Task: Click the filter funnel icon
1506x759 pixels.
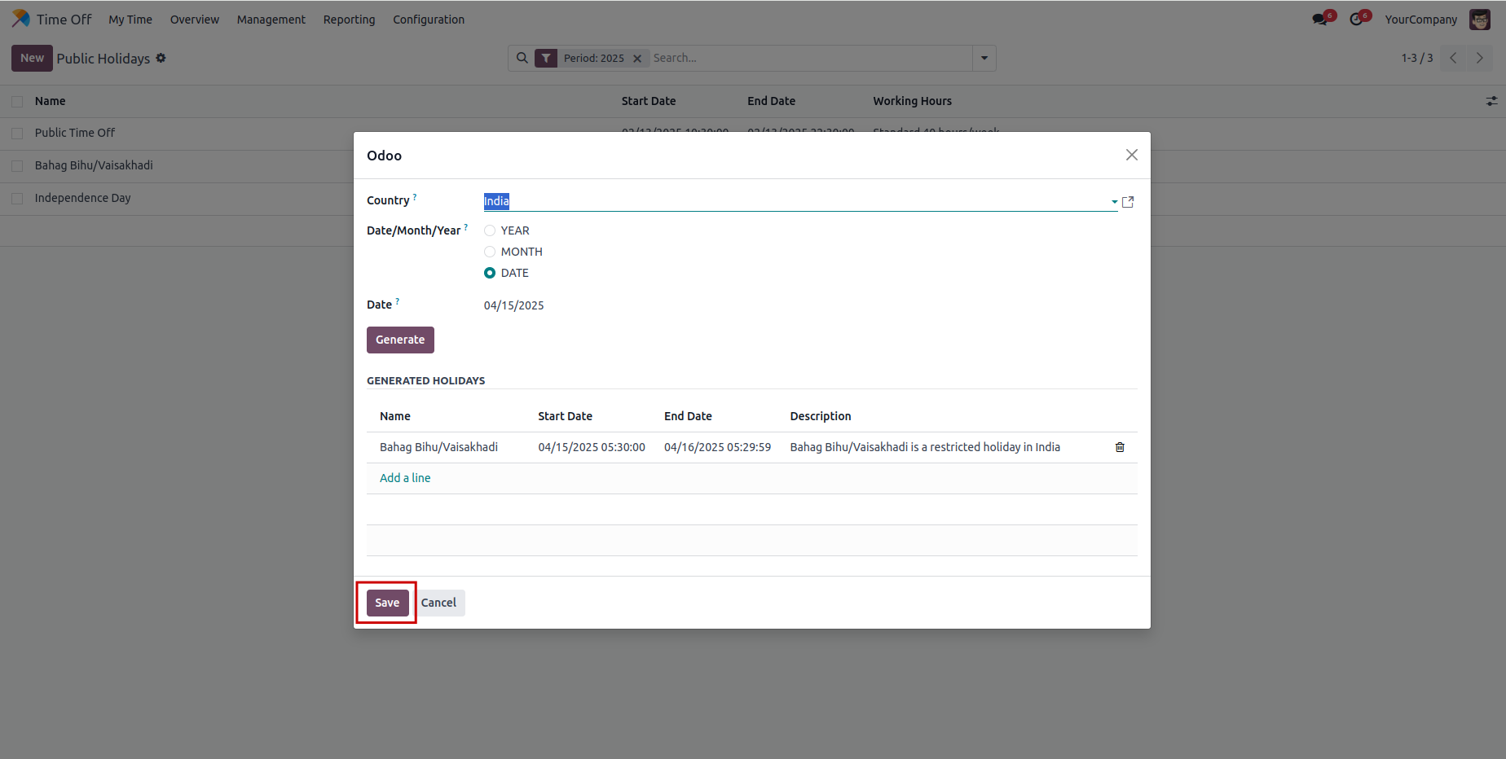Action: pyautogui.click(x=546, y=58)
